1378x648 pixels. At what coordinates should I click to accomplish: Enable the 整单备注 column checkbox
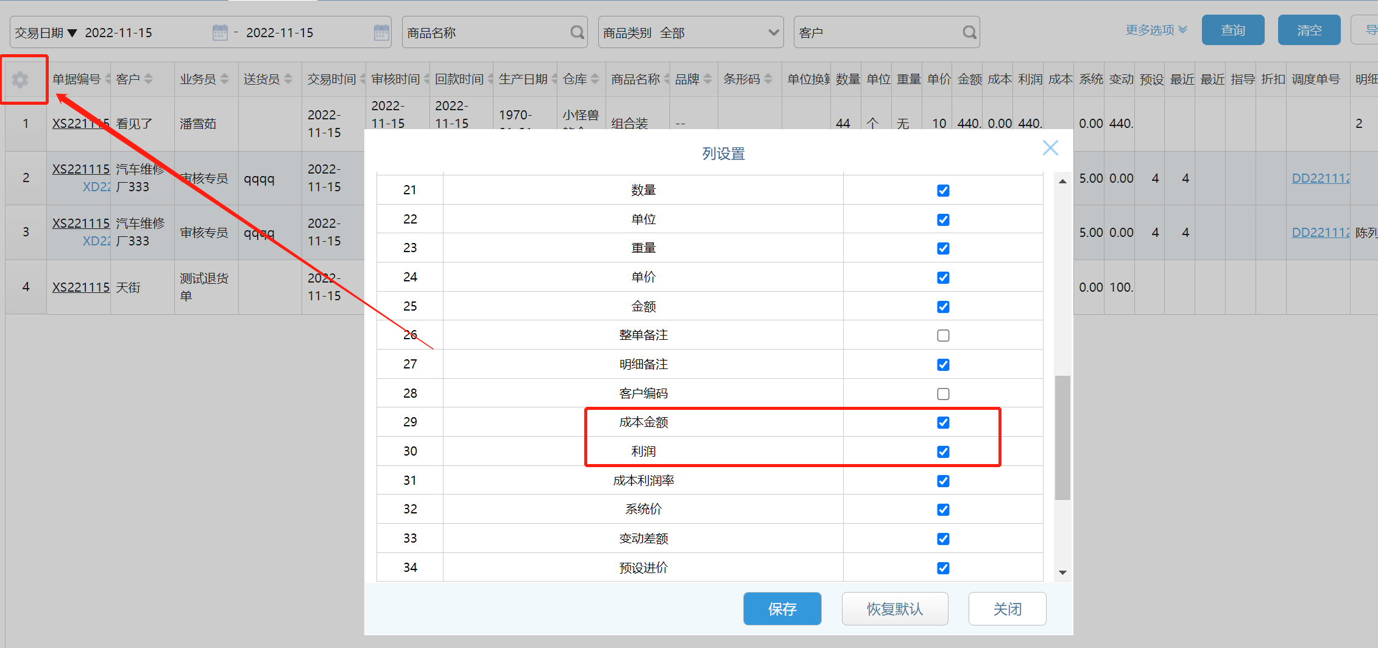pos(943,336)
